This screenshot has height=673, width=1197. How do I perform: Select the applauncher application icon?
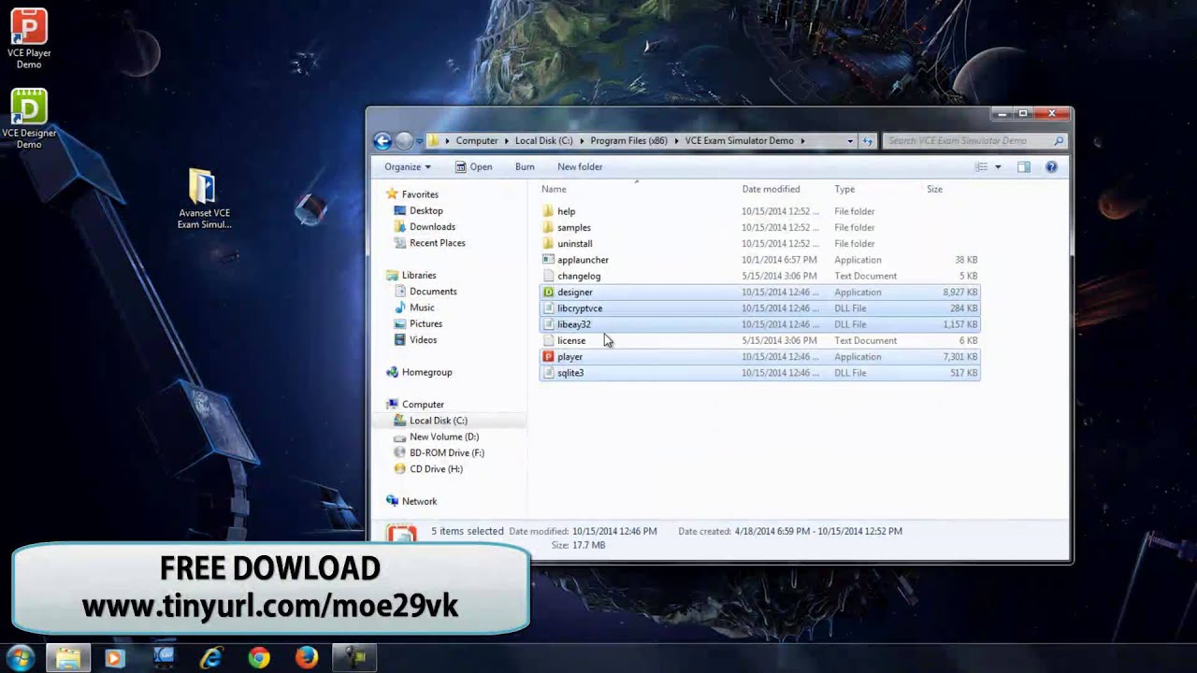(549, 260)
